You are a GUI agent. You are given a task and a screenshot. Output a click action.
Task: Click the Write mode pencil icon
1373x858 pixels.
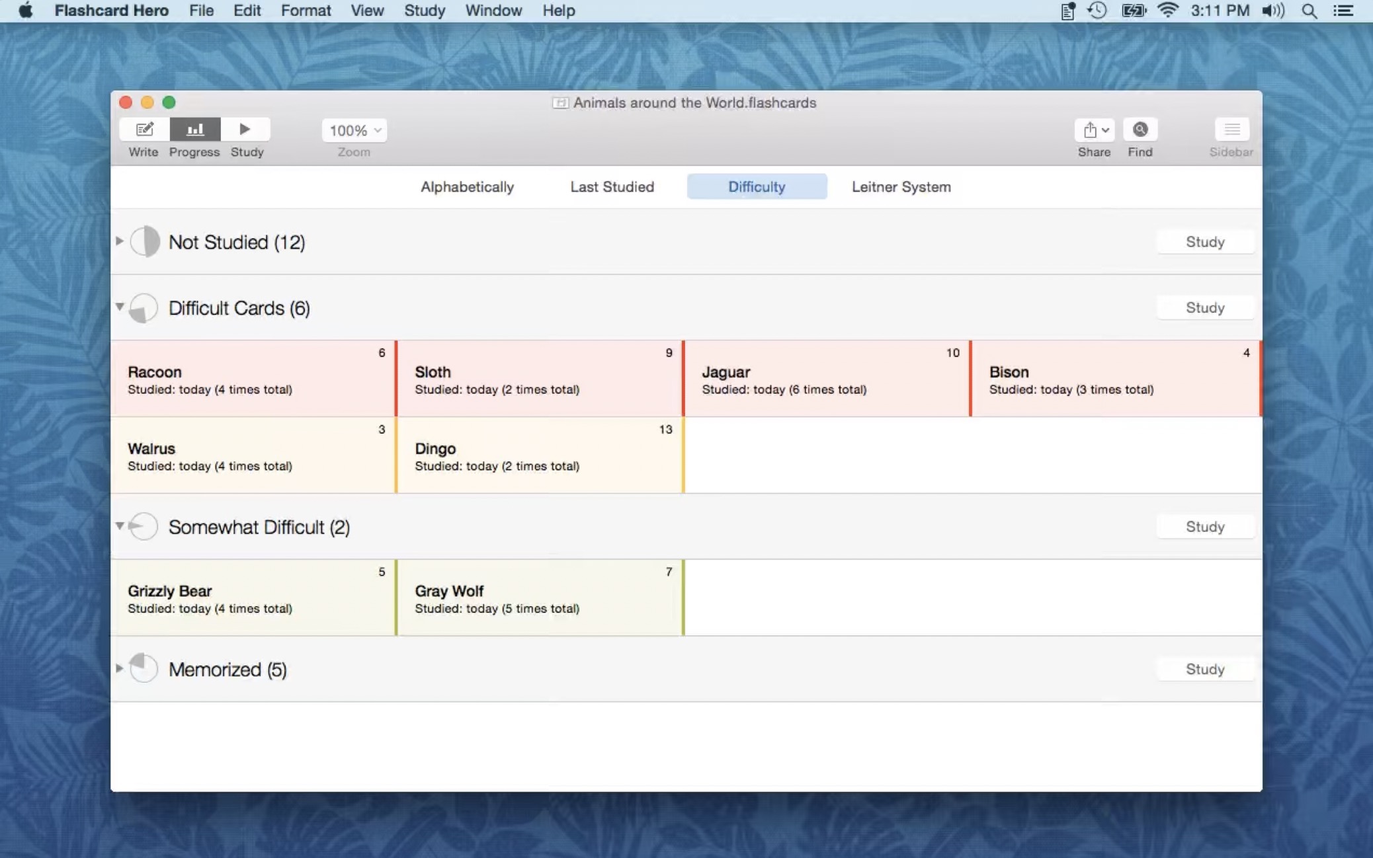pyautogui.click(x=144, y=130)
